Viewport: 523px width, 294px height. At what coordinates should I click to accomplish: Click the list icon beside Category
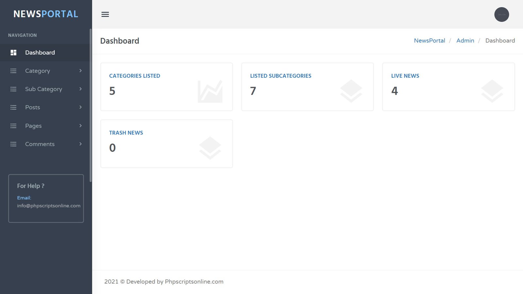pos(13,71)
